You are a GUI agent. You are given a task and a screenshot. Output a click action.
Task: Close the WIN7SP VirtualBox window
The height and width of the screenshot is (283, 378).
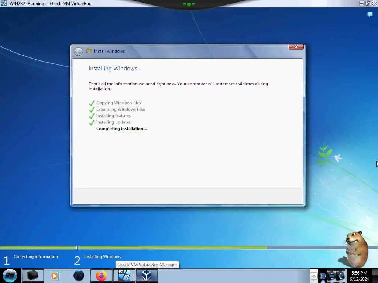pos(374,3)
